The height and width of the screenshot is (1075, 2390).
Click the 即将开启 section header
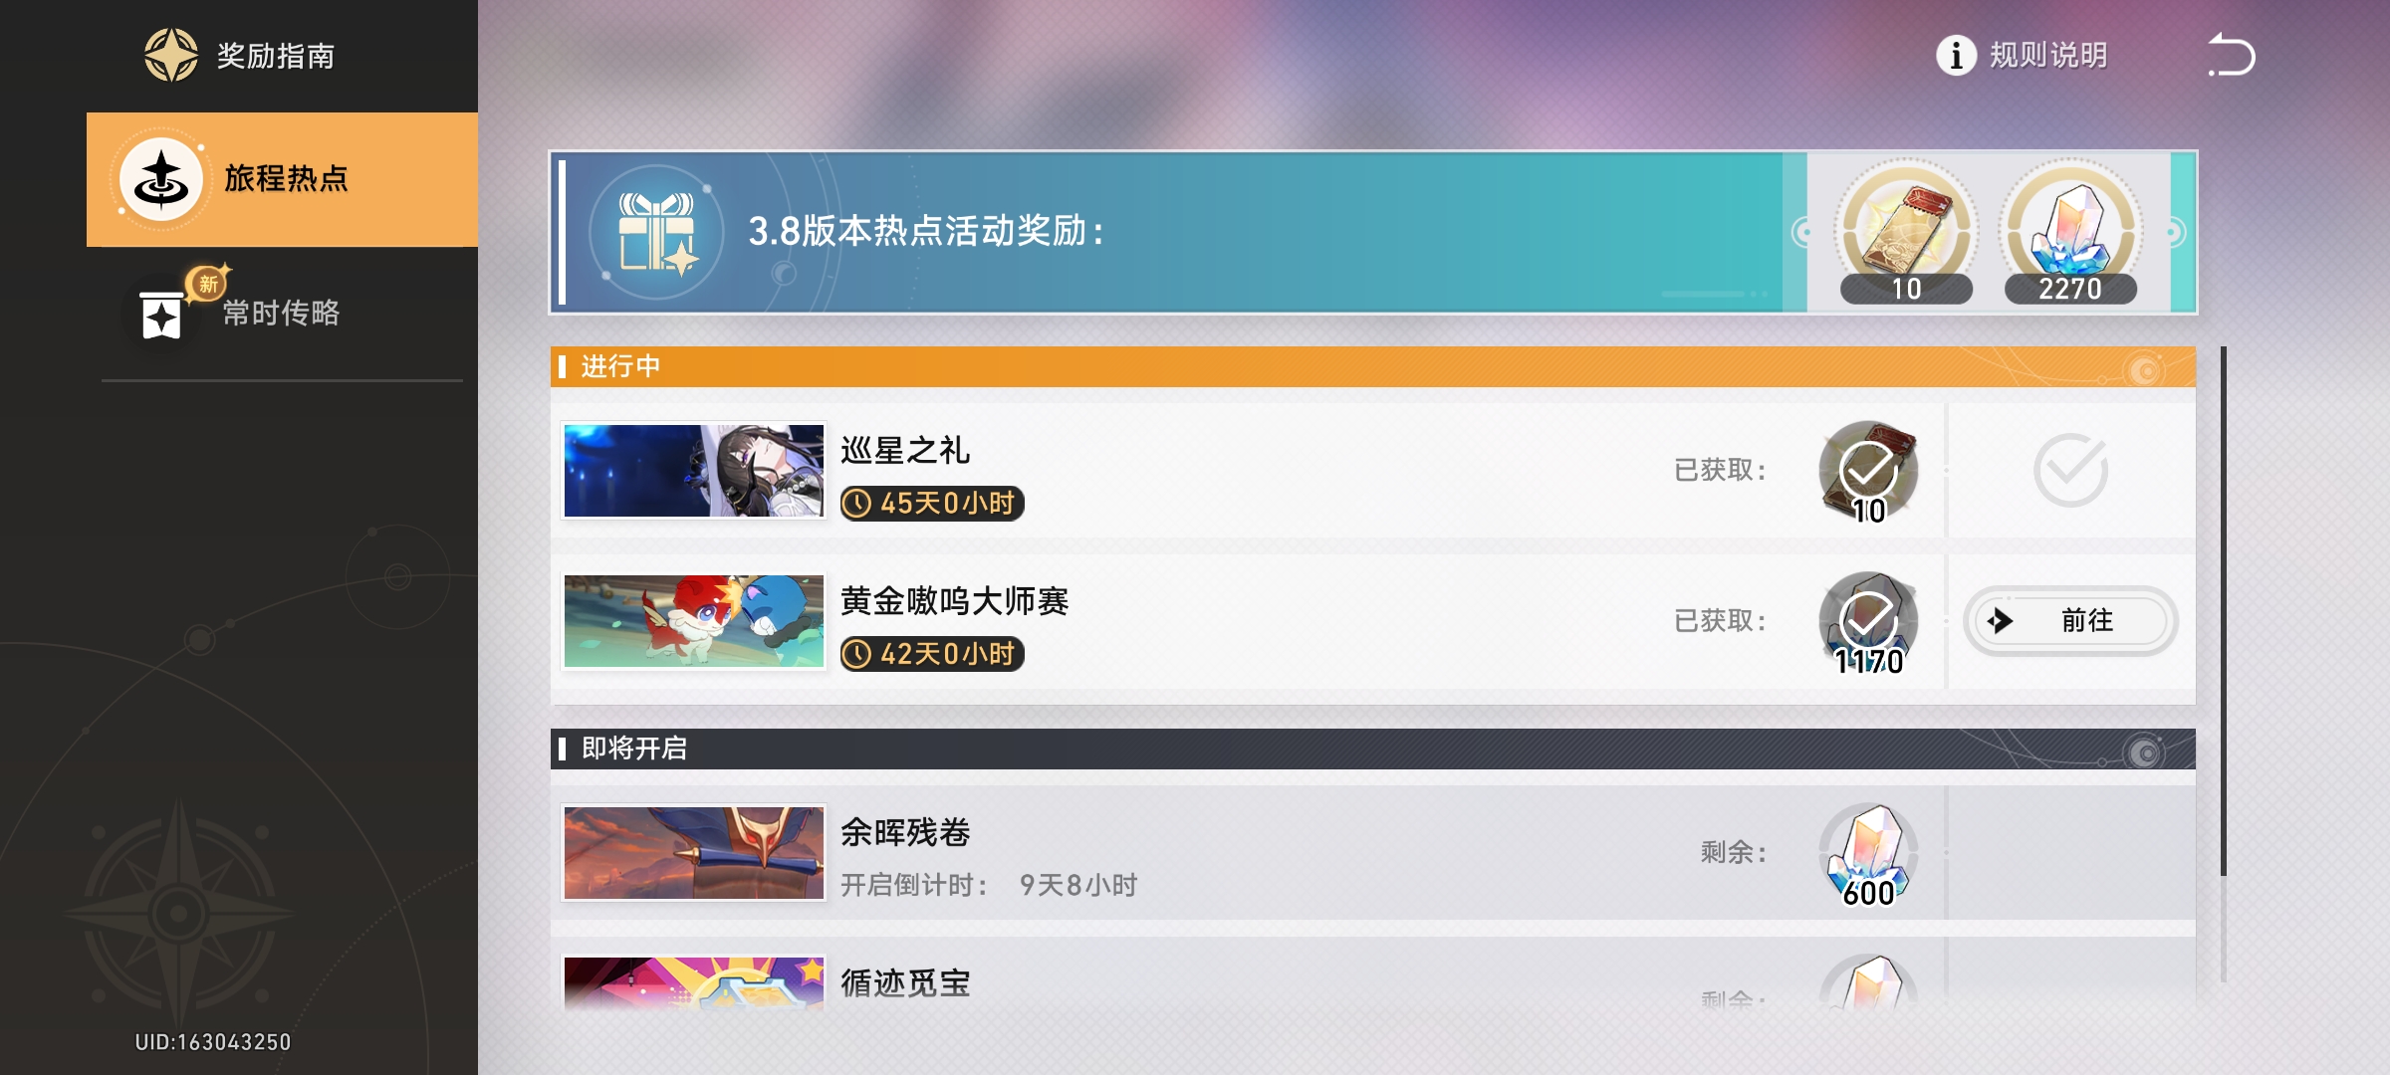[1372, 749]
